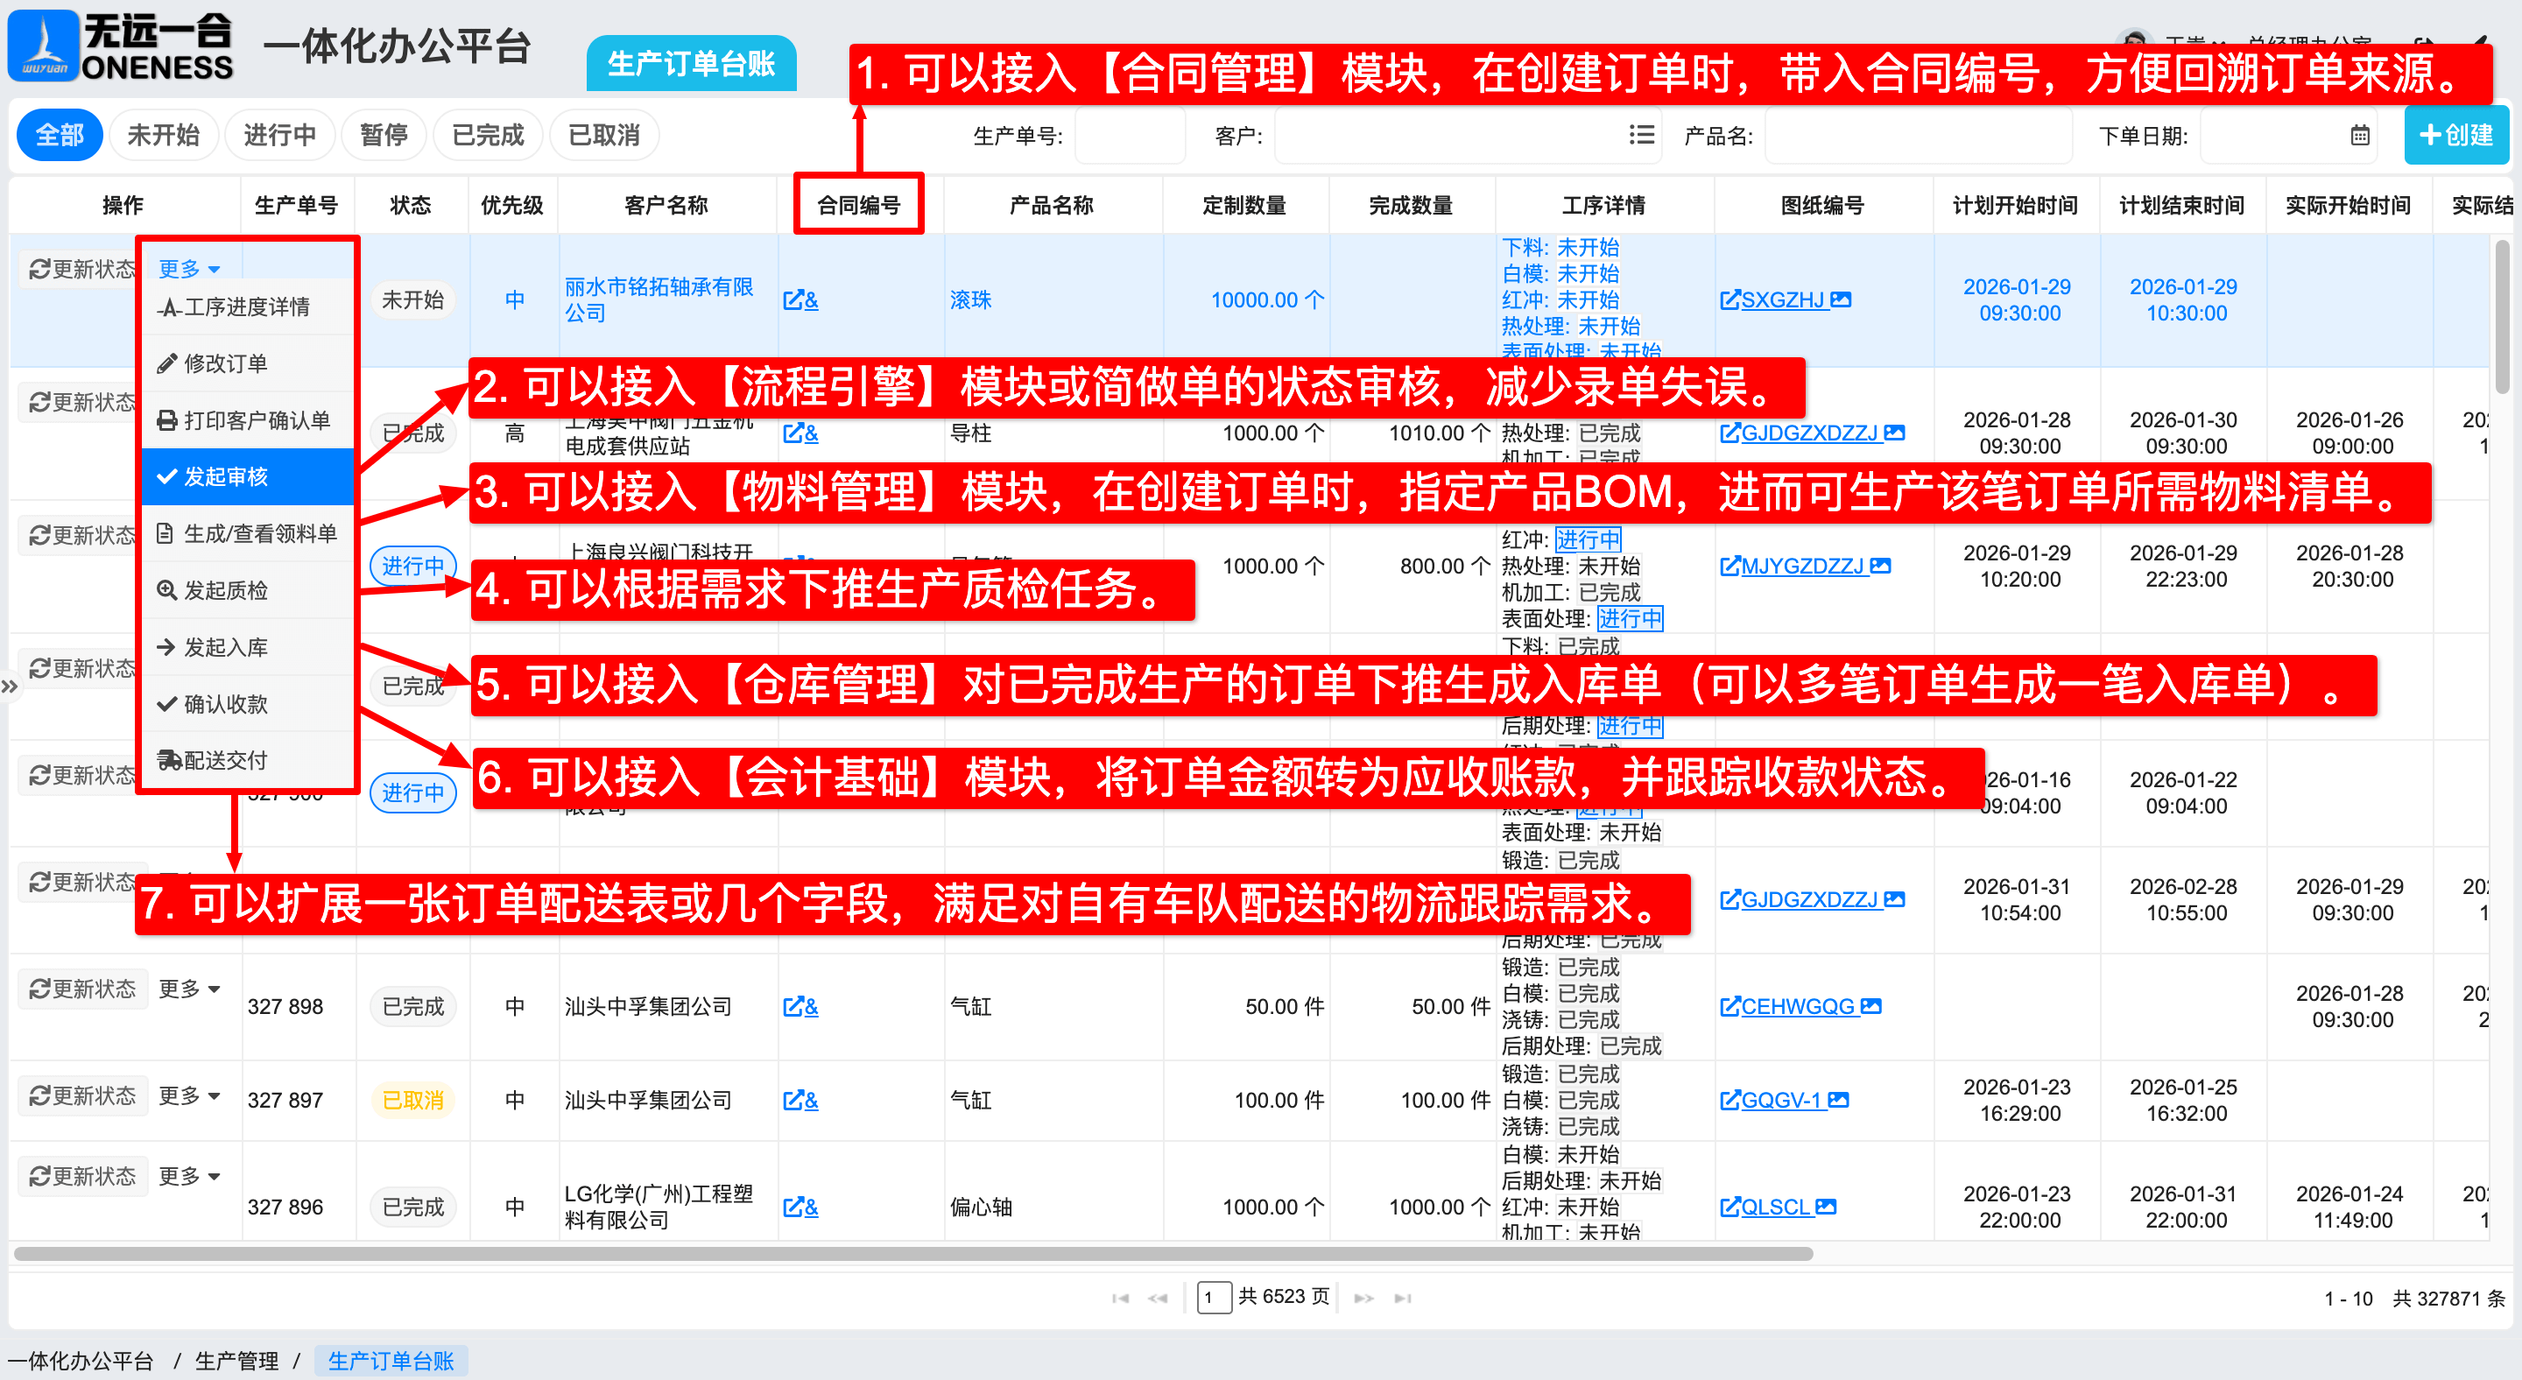Jump to last page with pagination icon
The image size is (2522, 1380).
[1403, 1298]
